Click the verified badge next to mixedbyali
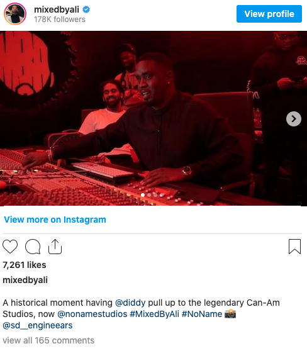 point(86,9)
